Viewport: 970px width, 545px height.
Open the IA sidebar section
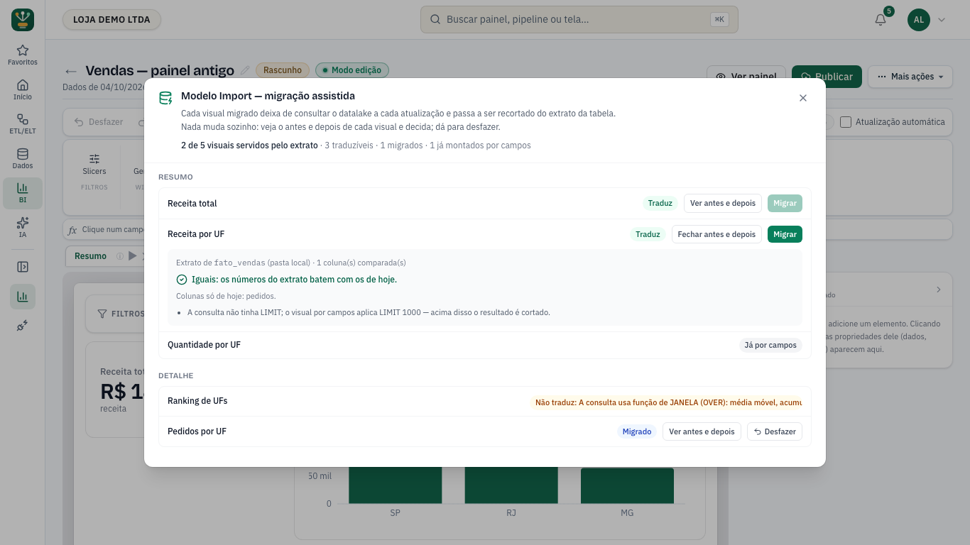[x=23, y=227]
